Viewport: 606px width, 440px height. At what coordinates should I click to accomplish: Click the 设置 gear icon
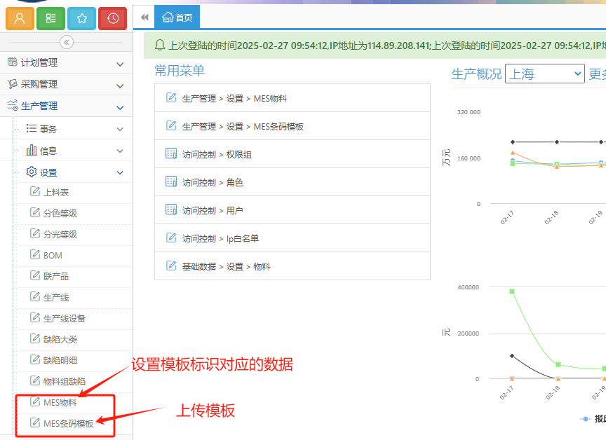(x=32, y=172)
